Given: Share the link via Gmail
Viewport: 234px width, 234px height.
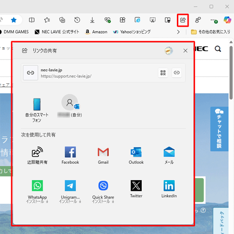Looking at the screenshot, I should pyautogui.click(x=103, y=155).
